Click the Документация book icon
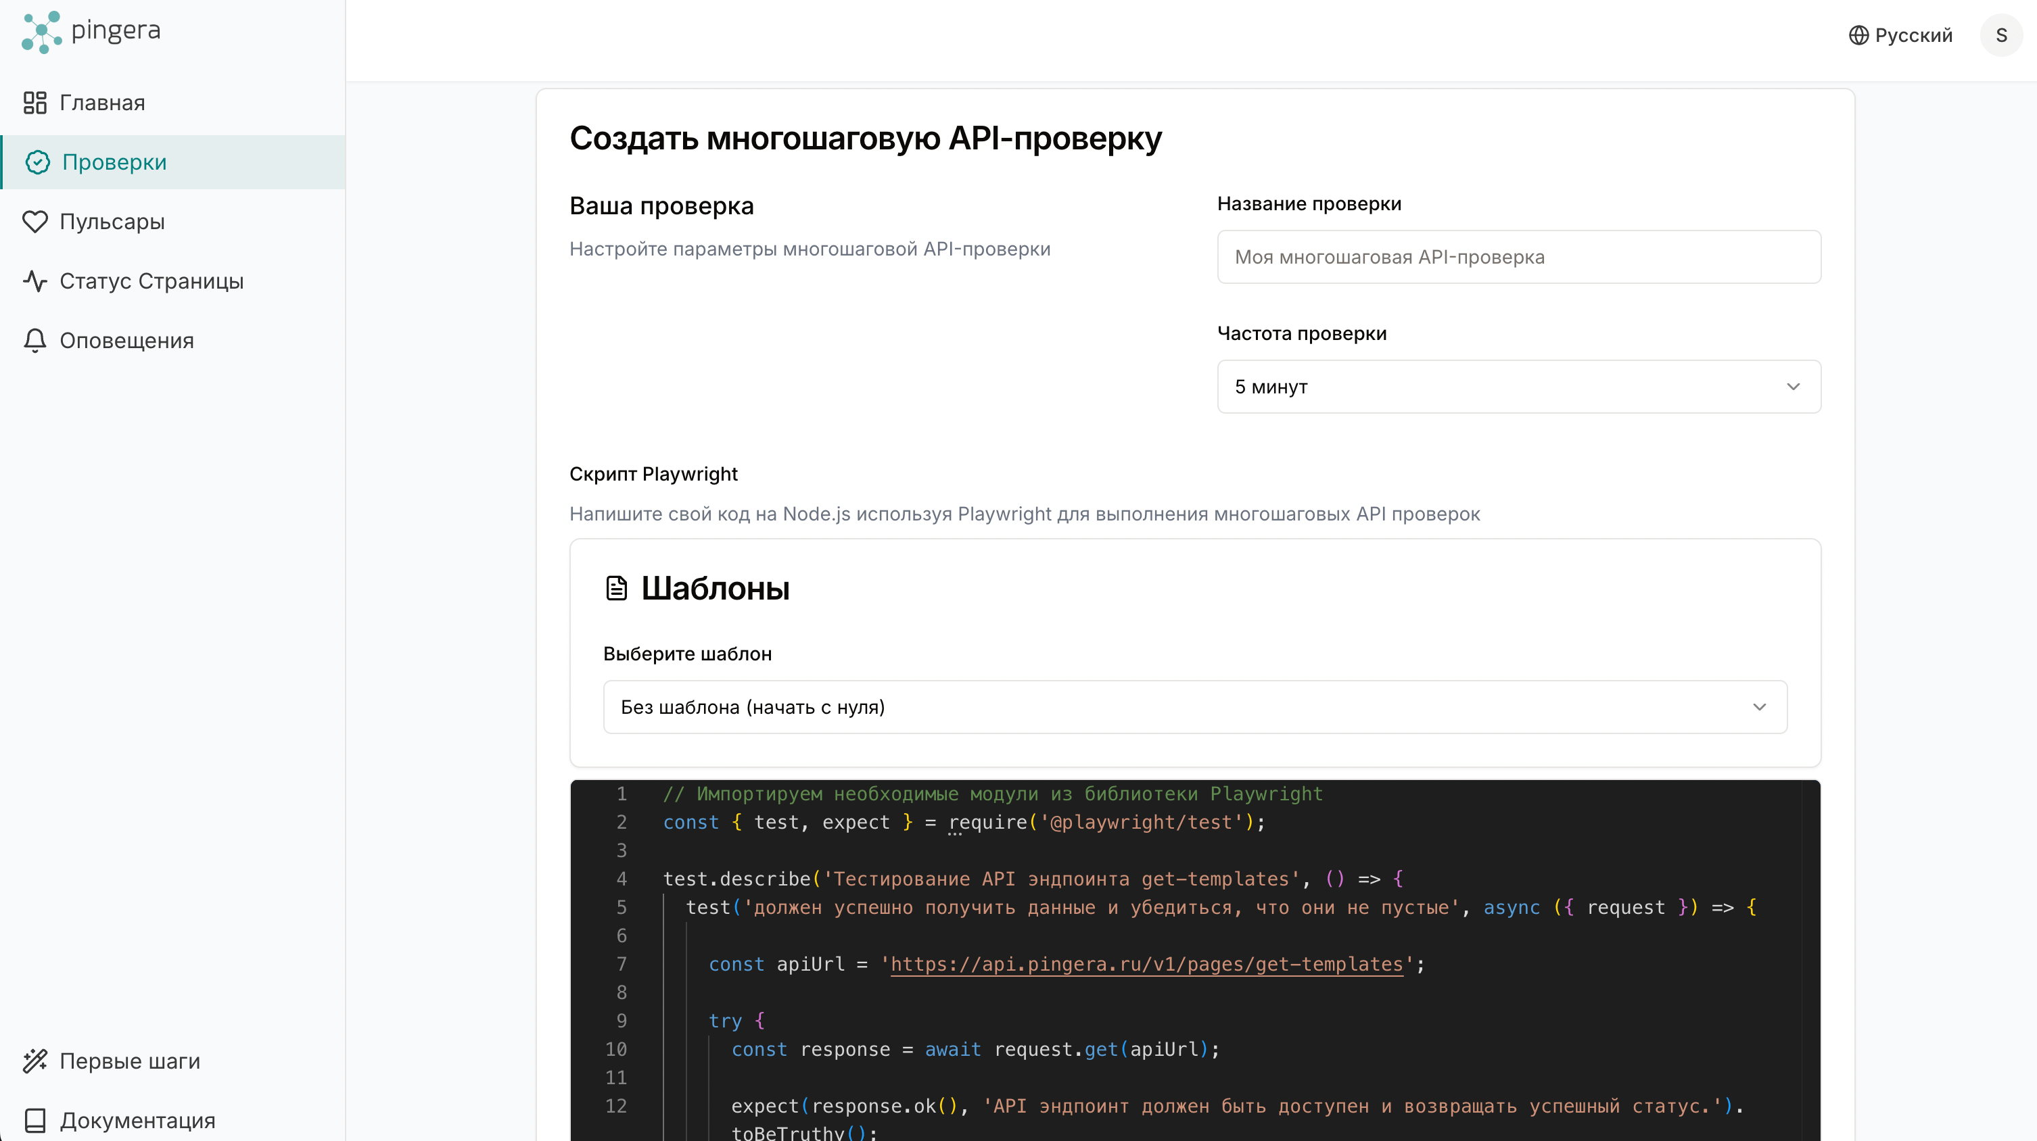 coord(34,1119)
